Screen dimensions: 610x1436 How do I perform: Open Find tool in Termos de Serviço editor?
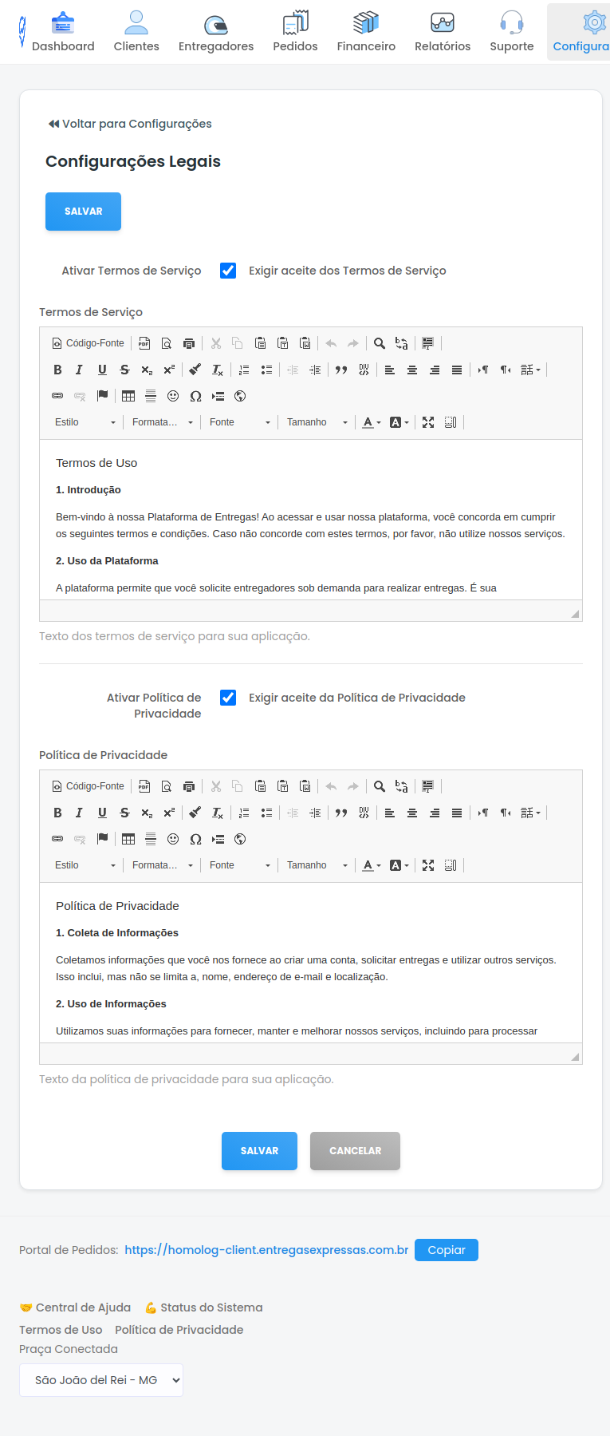pos(380,343)
